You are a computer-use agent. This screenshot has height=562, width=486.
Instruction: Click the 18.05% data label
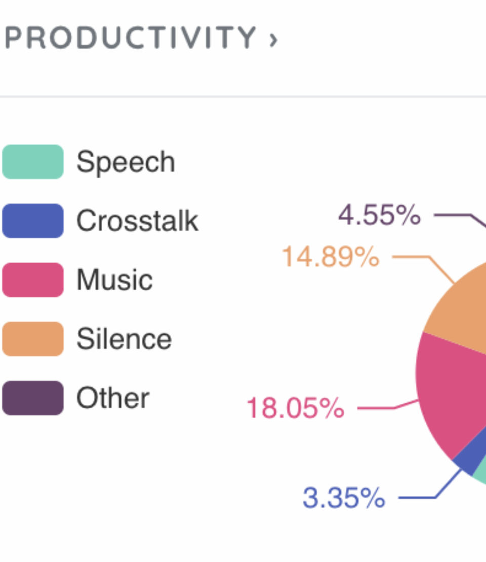pos(295,408)
